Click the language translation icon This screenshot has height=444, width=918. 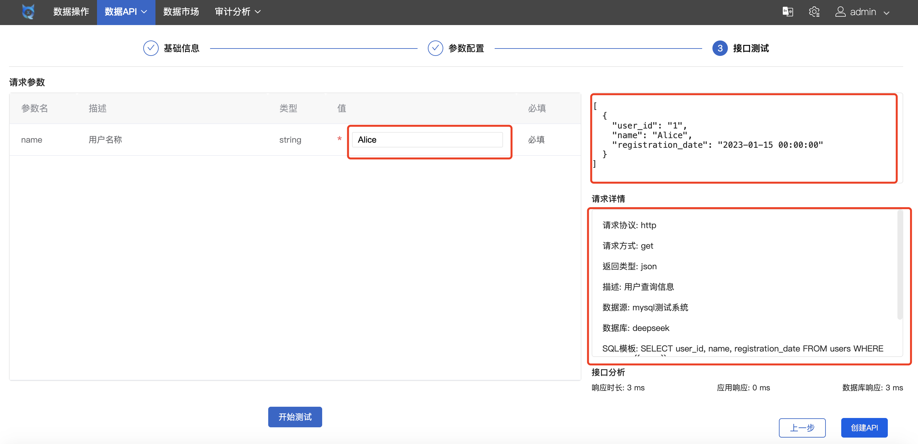[788, 12]
